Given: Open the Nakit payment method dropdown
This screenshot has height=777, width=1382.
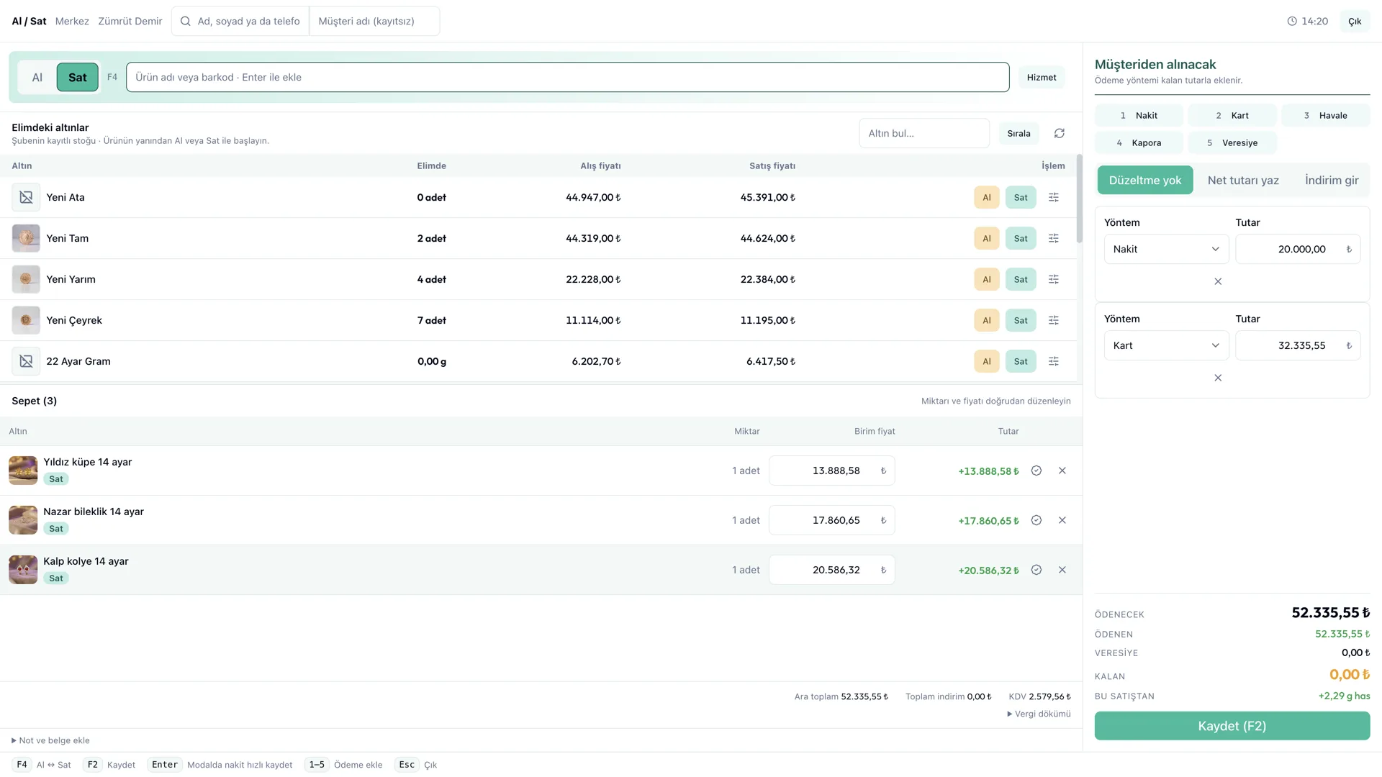Looking at the screenshot, I should pos(1166,249).
